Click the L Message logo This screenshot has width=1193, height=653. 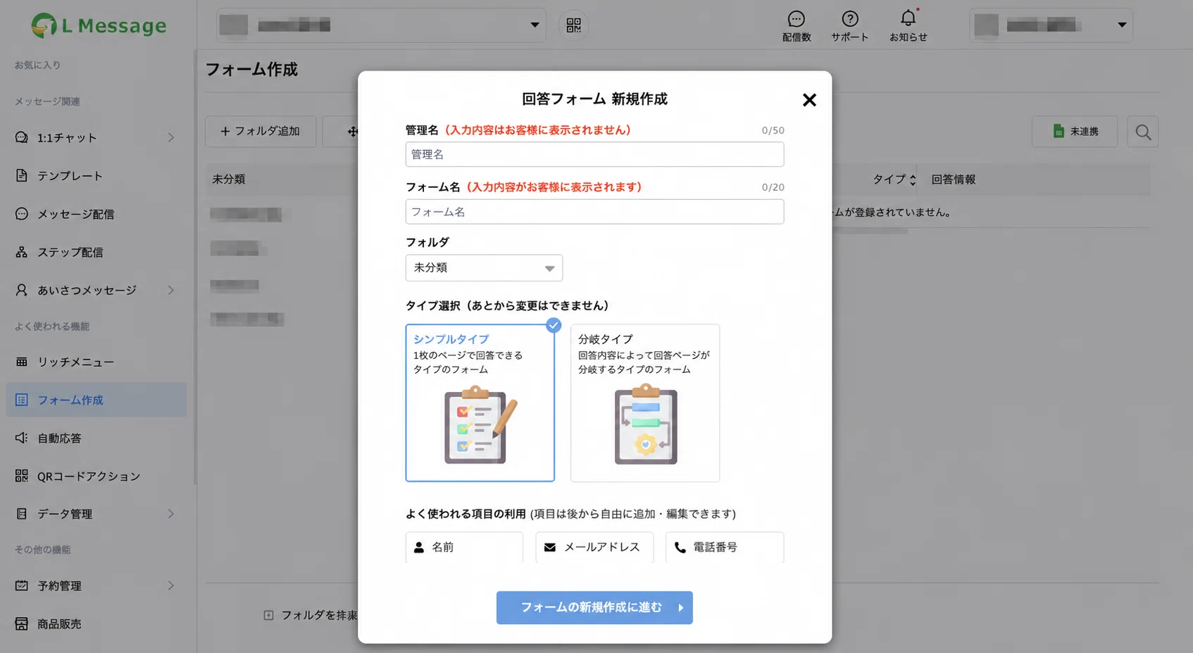click(x=99, y=25)
